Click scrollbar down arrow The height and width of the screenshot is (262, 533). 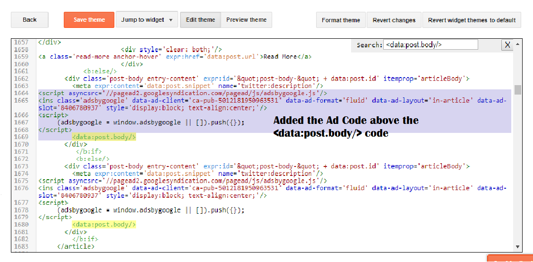518,247
